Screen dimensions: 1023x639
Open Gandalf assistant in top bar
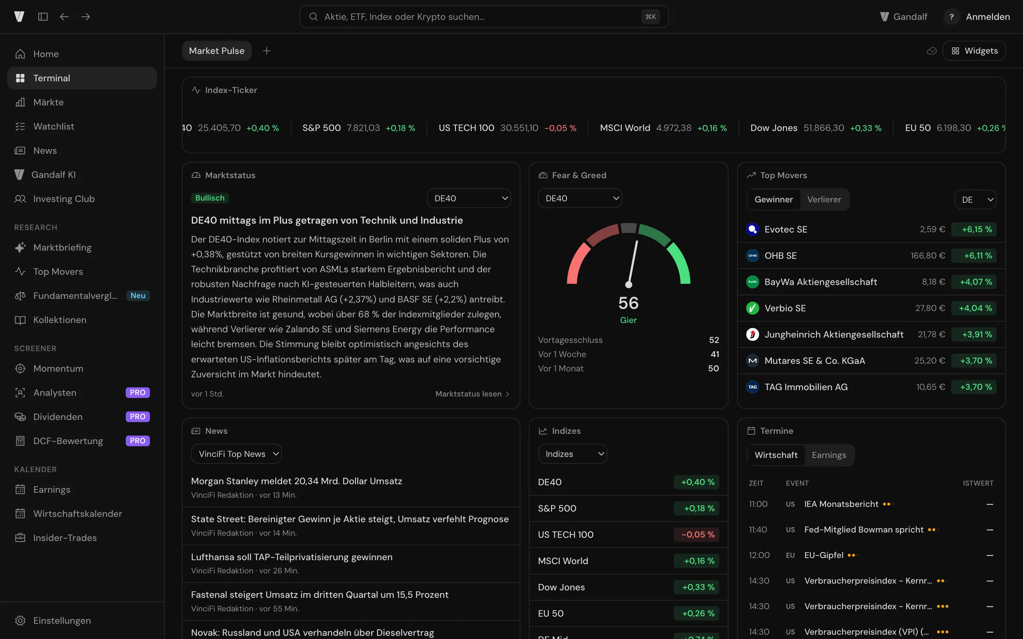point(903,17)
